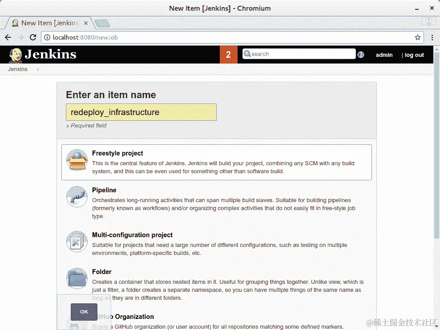Click the Multi-configuration project description text

pyautogui.click(x=219, y=249)
